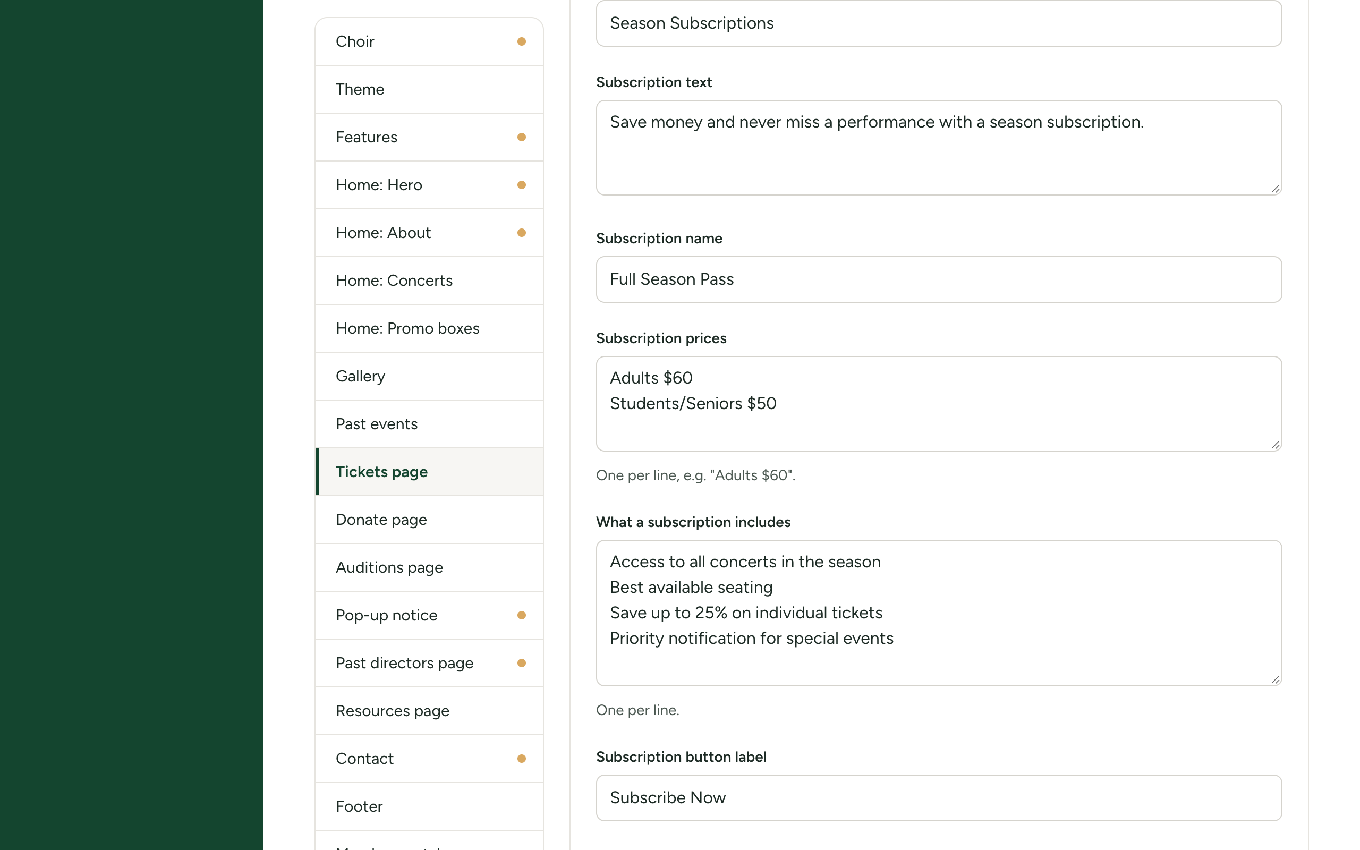Click the subscription includes resize handle
The height and width of the screenshot is (850, 1360).
[1275, 679]
